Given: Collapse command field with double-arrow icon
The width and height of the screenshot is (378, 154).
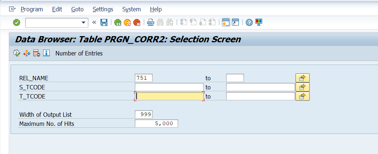Looking at the screenshot, I should 94,22.
